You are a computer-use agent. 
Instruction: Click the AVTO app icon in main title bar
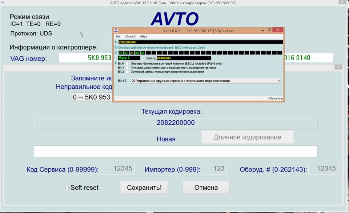point(3,3)
